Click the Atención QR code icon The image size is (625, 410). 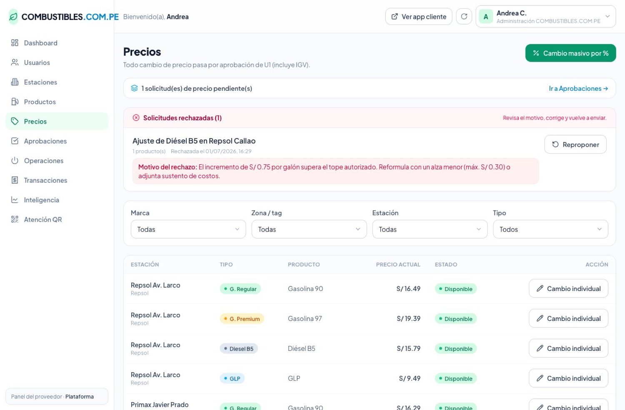click(15, 219)
